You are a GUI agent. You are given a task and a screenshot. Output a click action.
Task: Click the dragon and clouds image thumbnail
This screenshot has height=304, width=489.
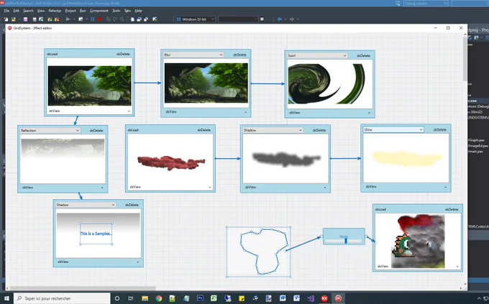[x=418, y=241]
